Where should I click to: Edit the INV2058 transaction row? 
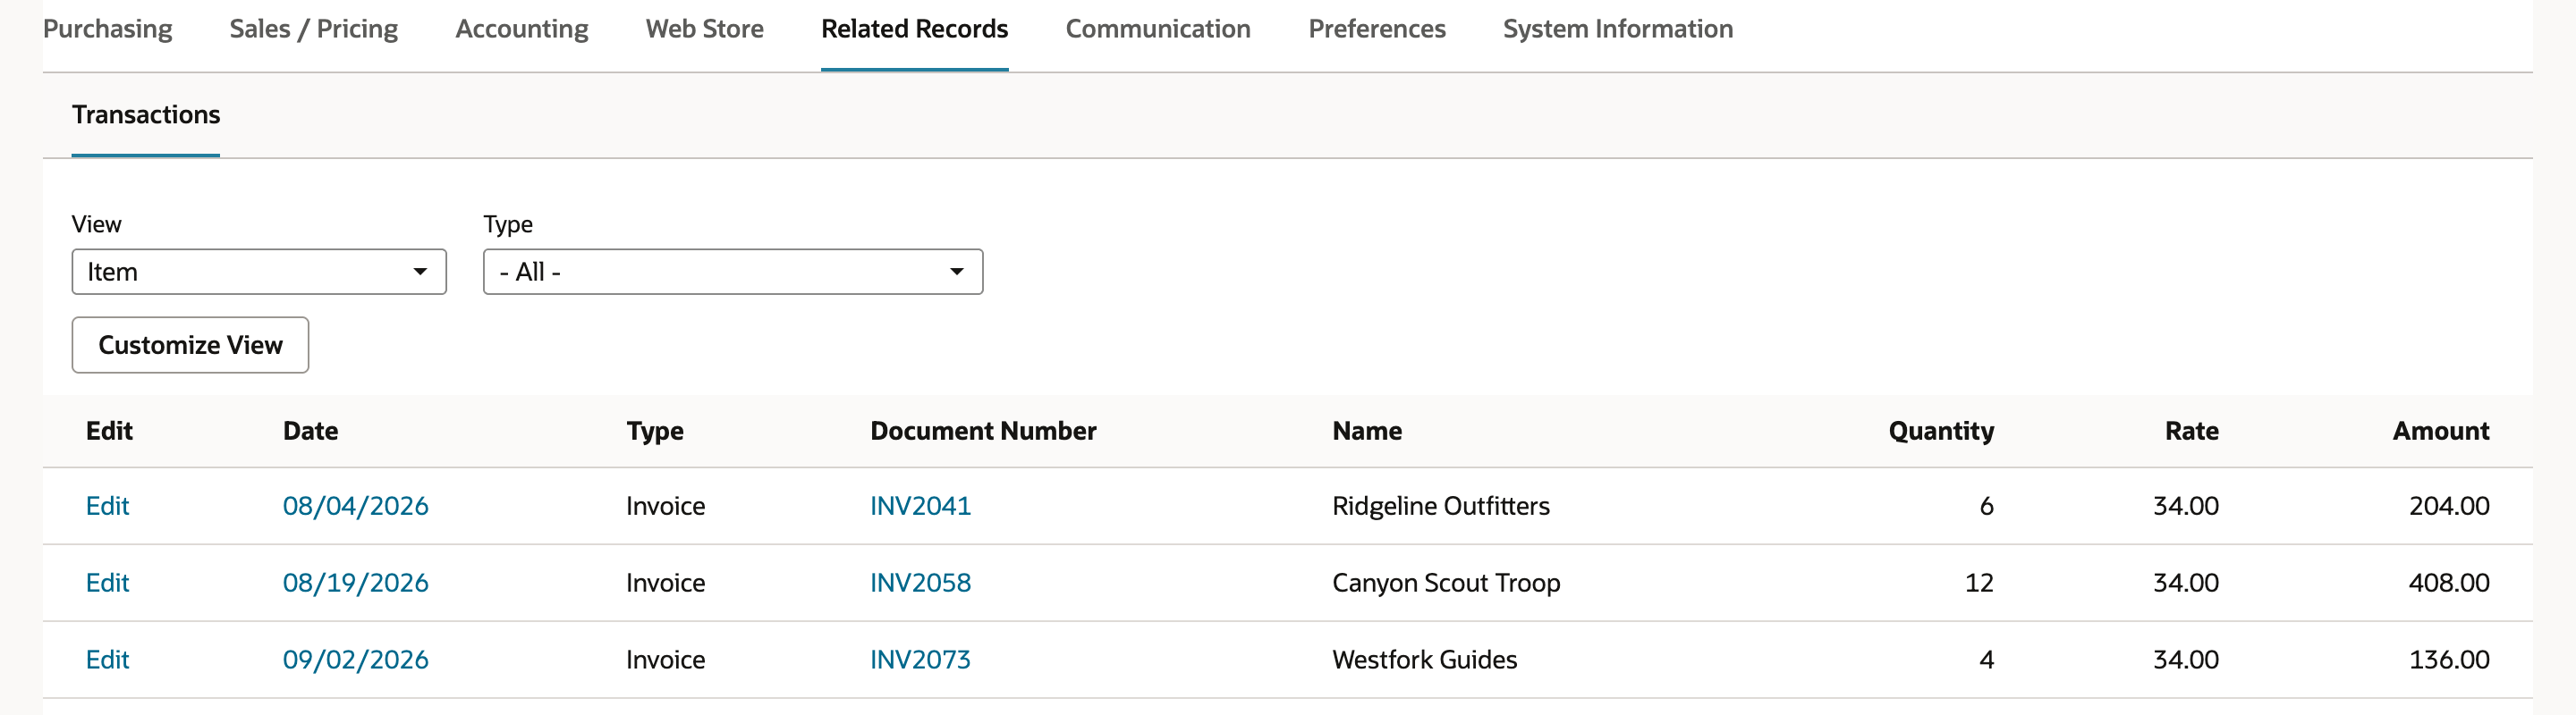click(107, 582)
